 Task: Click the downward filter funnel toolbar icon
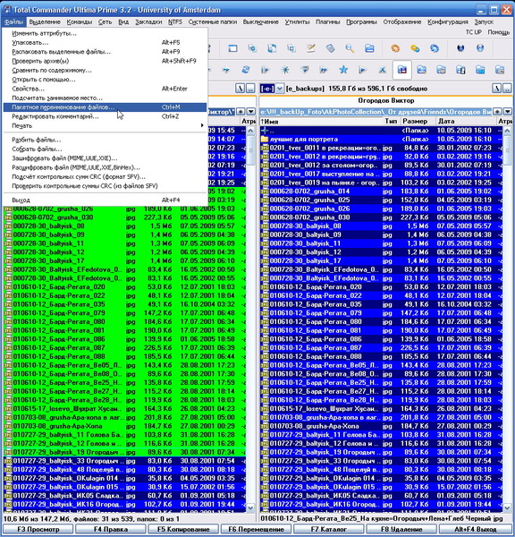point(304,70)
